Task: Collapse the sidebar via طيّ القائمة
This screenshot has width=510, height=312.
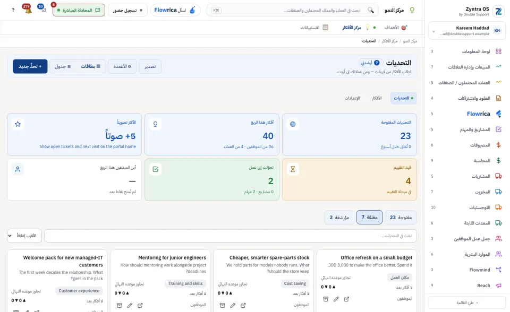Action: click(x=467, y=302)
